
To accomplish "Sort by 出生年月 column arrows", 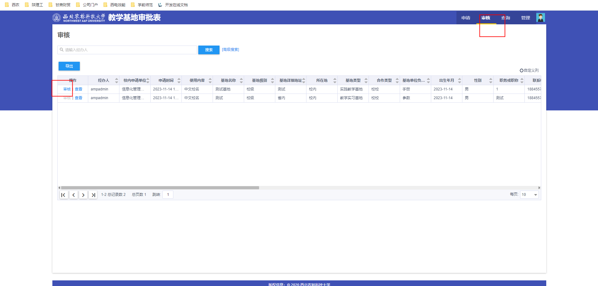I will point(460,80).
